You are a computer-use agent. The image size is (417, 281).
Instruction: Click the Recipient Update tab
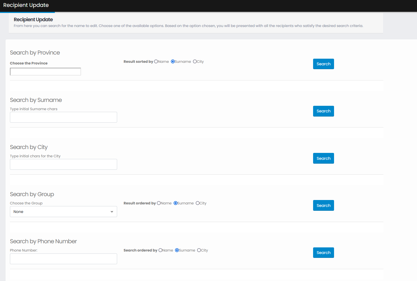coord(26,5)
